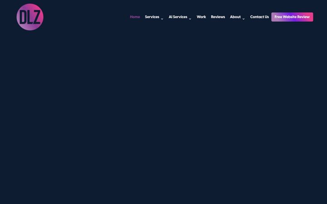
Task: Visit the Contact Us page
Action: (x=259, y=17)
